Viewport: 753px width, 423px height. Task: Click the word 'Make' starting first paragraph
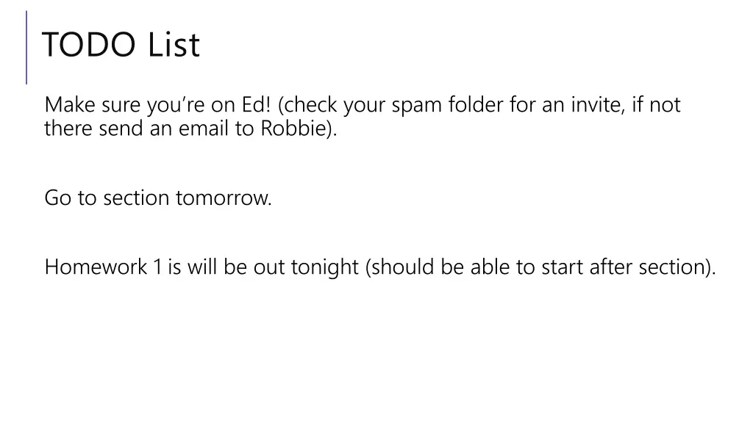point(70,104)
